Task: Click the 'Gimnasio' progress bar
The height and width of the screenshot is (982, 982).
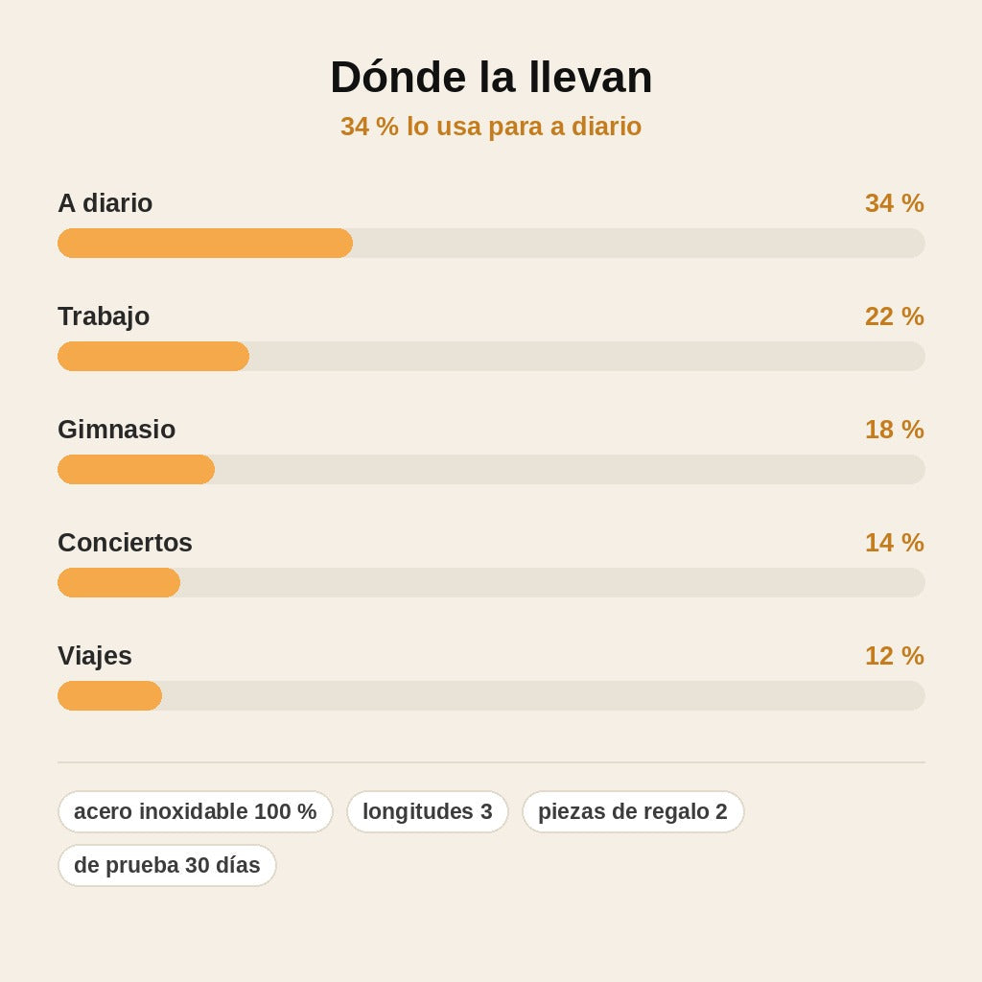Action: point(491,469)
